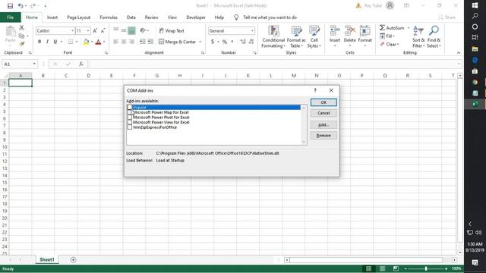Click the Format Painter icon
Viewport: 486px width, 273px height.
point(21,44)
